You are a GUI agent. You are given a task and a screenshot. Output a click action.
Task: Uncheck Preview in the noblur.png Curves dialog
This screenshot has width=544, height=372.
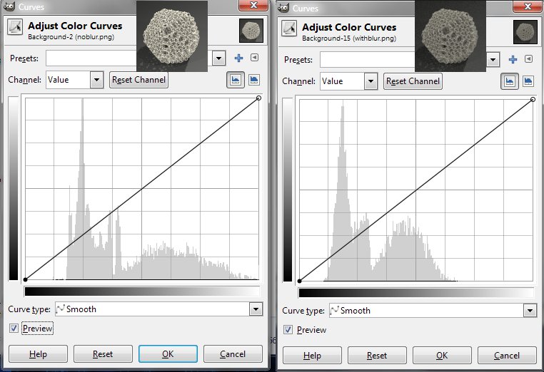click(15, 328)
